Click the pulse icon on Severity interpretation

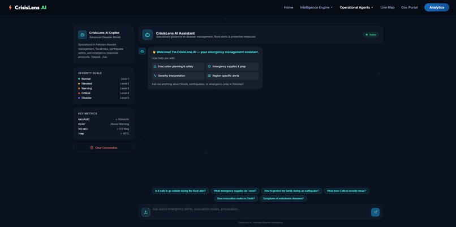coord(155,76)
